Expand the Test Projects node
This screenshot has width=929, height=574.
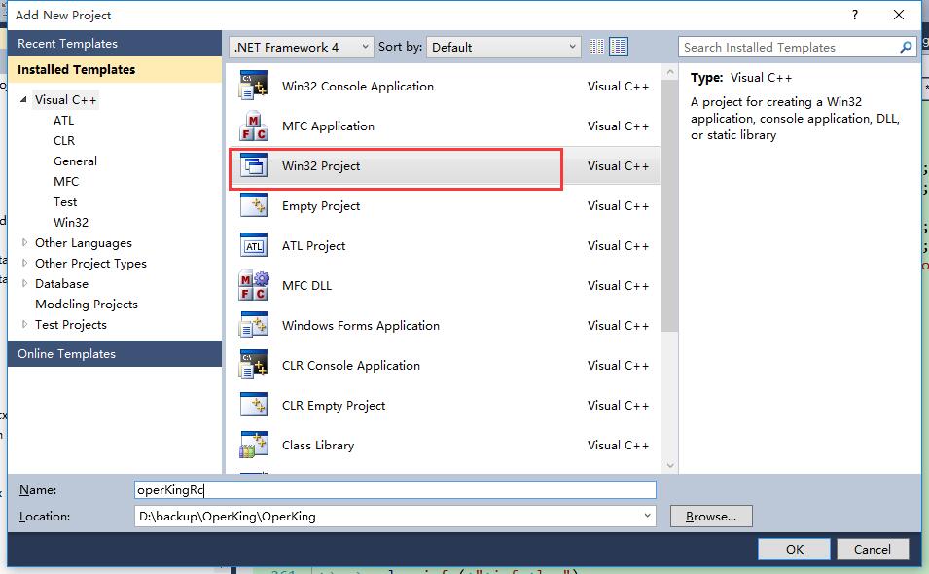tap(24, 324)
